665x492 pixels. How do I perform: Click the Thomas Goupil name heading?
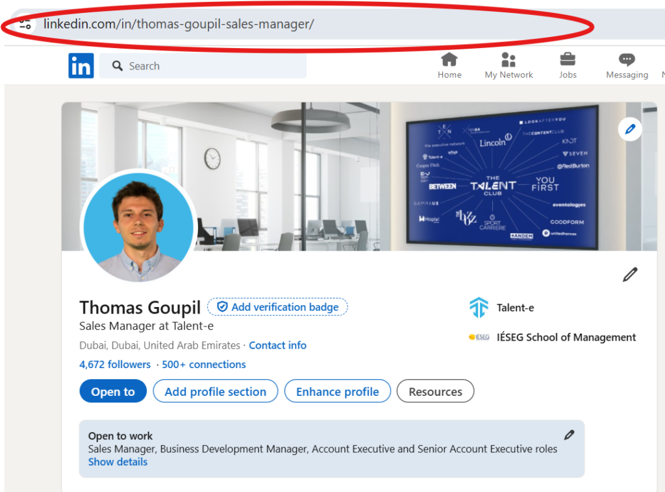[140, 307]
